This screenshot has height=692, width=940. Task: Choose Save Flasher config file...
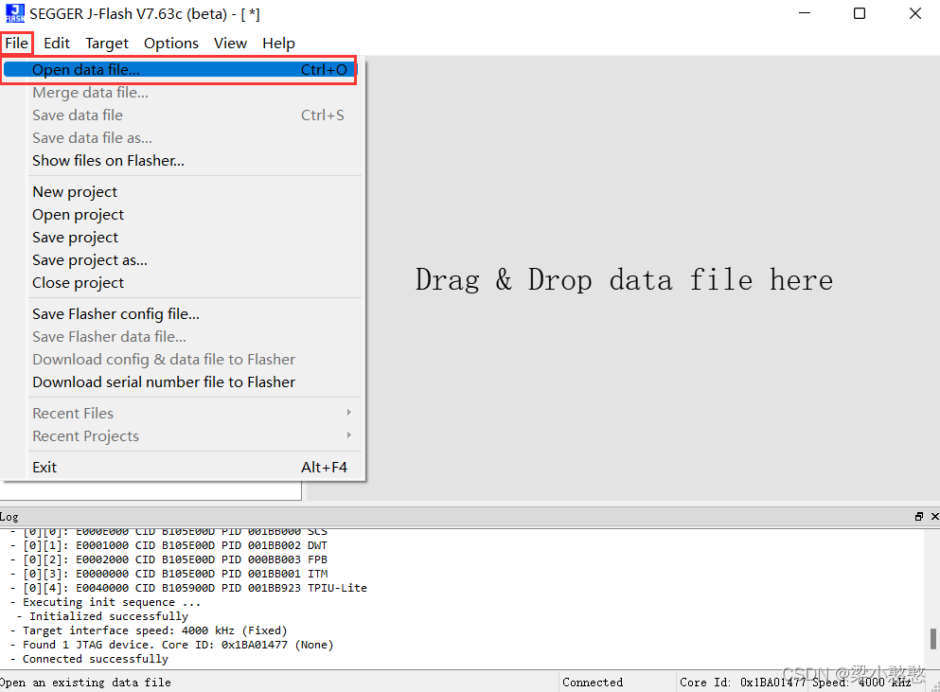[183, 314]
